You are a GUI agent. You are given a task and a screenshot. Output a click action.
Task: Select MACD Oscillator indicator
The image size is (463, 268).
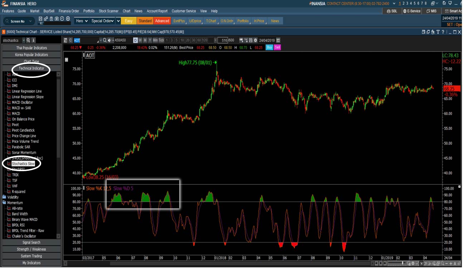22,103
